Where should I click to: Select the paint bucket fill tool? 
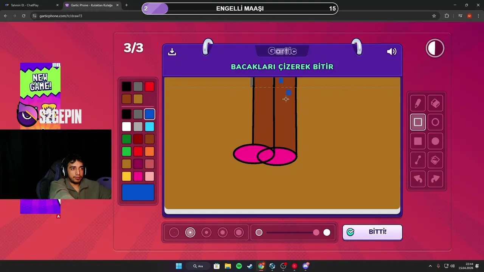click(x=435, y=160)
